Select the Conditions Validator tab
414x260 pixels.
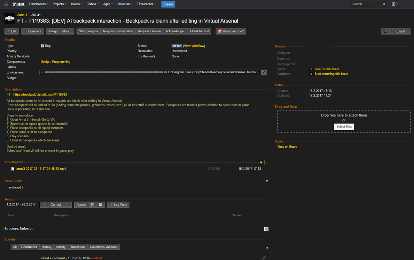coord(103,247)
